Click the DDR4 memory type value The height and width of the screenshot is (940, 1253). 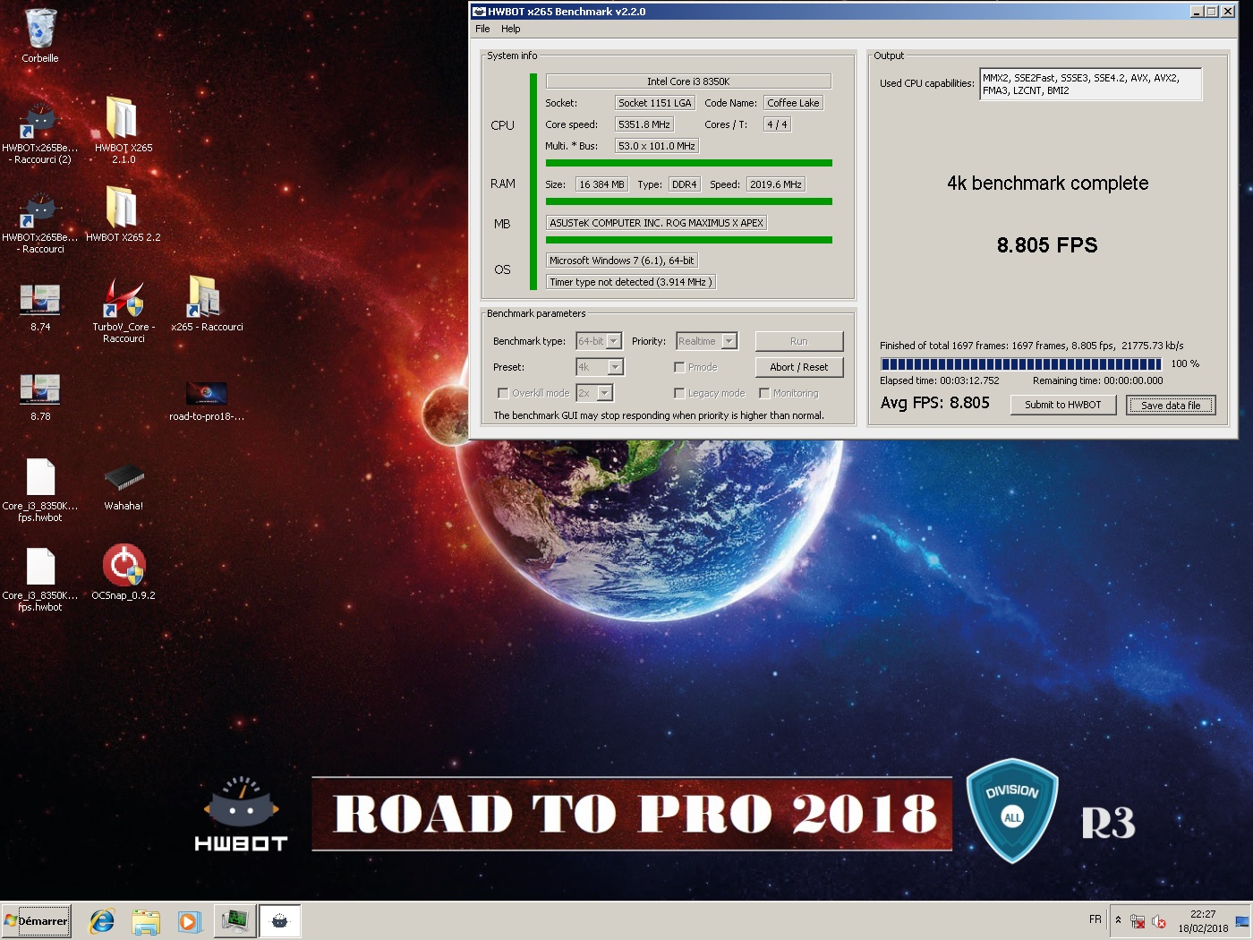tap(684, 184)
